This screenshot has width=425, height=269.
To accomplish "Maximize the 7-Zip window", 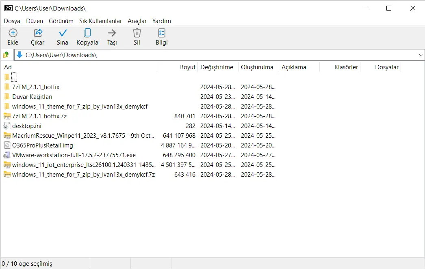I will 389,8.
